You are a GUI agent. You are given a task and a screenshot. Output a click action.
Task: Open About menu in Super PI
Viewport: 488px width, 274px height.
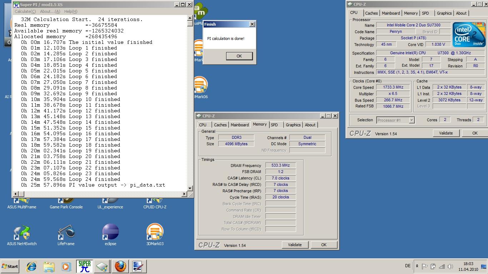point(50,11)
